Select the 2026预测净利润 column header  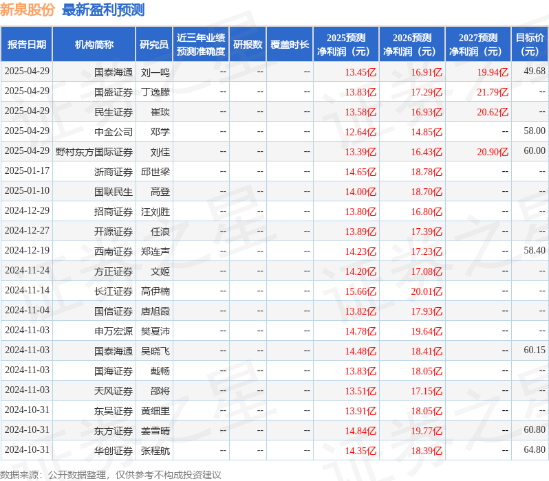click(x=412, y=45)
